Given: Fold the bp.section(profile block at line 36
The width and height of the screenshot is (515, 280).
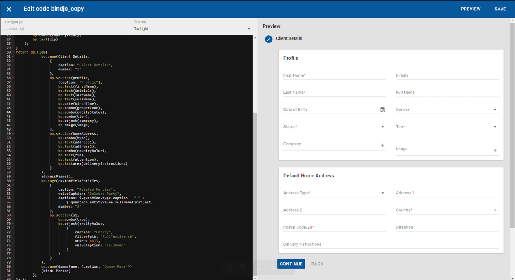Looking at the screenshot, I should coord(13,78).
